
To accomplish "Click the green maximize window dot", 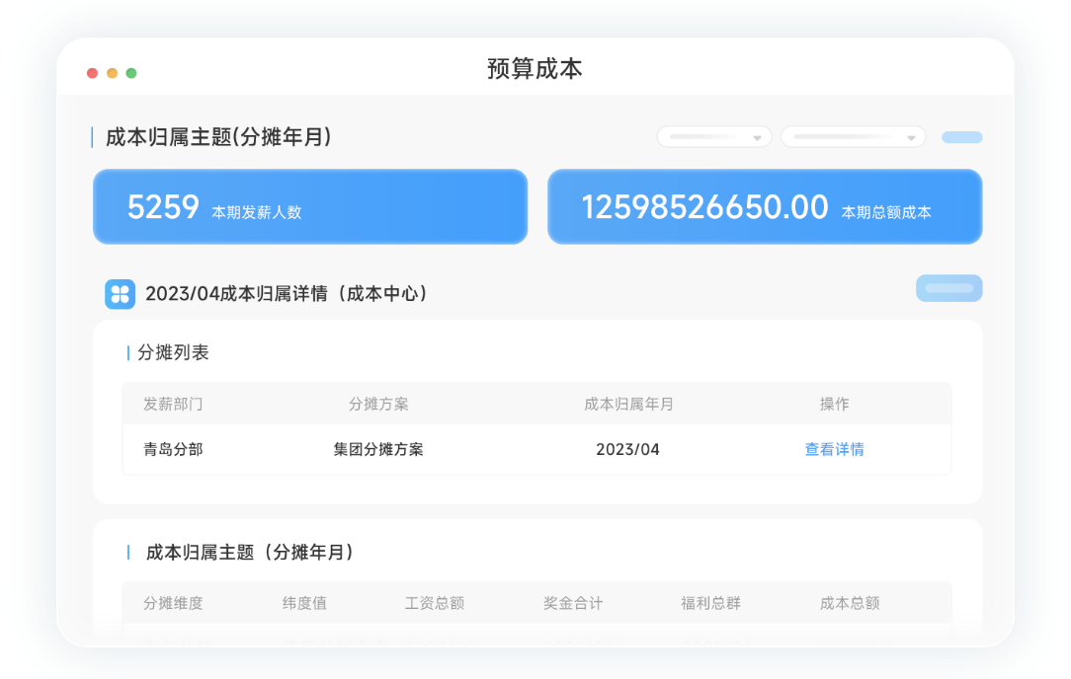I will coord(131,73).
